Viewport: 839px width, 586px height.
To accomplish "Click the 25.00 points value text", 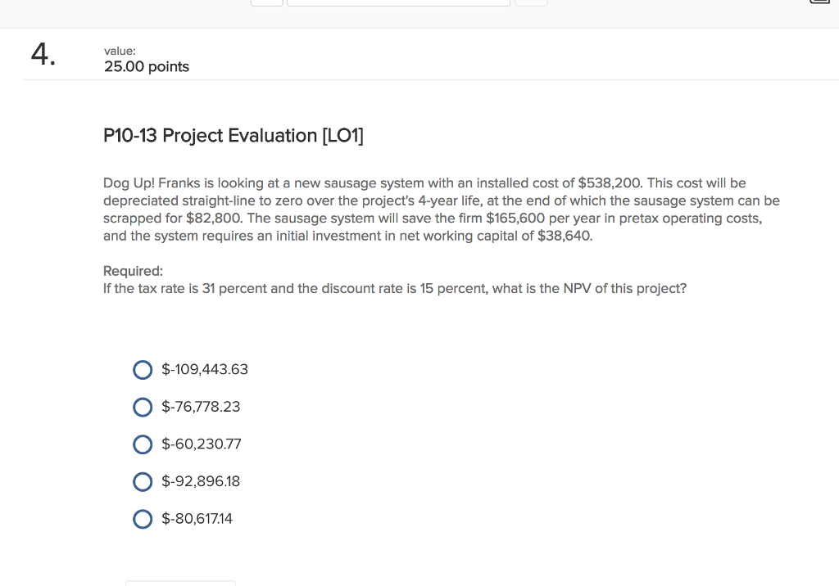I will pyautogui.click(x=146, y=66).
